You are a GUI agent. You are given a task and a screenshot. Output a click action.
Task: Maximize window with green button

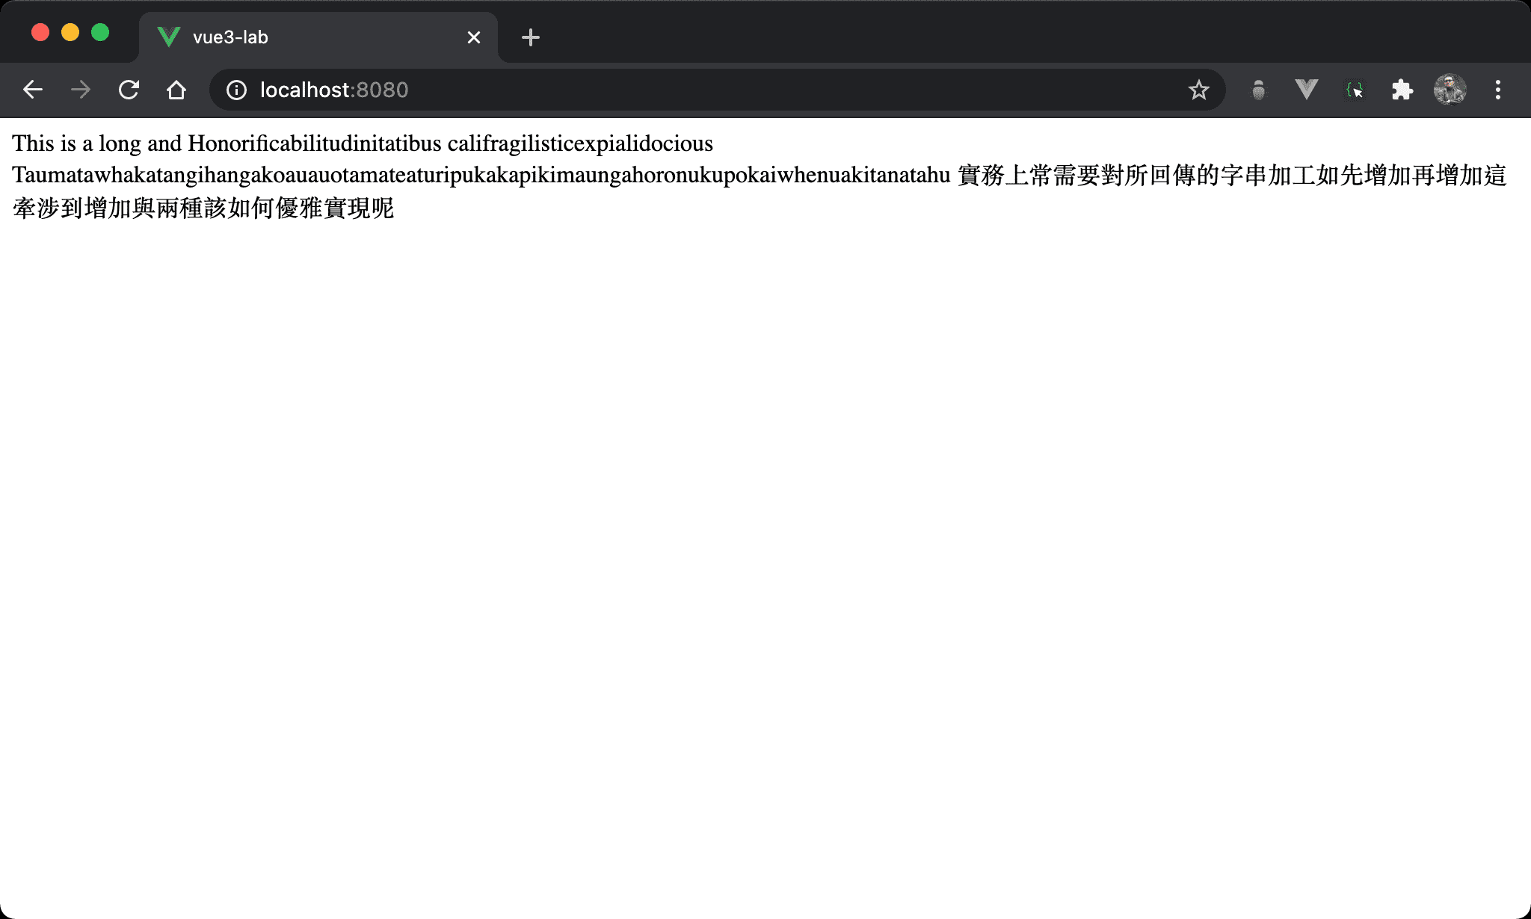100,32
